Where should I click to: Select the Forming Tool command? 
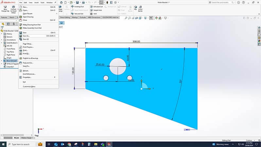(x=78, y=7)
